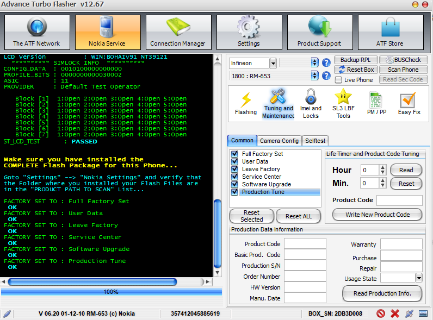Click help icon beside Infineon platform
This screenshot has height=320, width=433.
(326, 63)
